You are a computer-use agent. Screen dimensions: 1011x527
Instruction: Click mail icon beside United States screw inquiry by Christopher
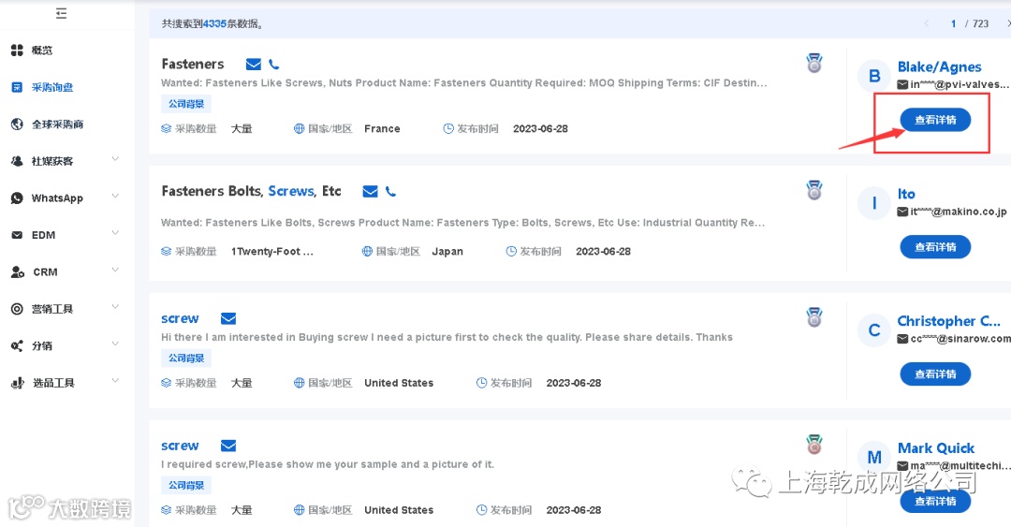point(228,318)
